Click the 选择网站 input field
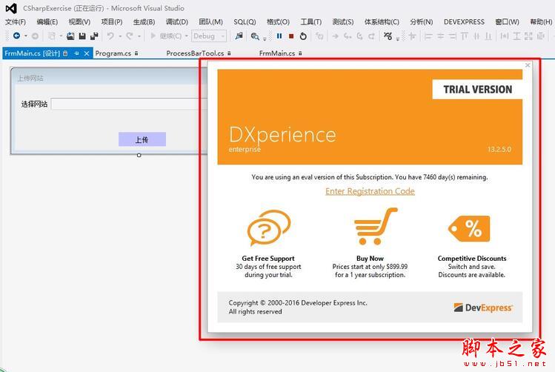This screenshot has height=372, width=555. coord(128,104)
